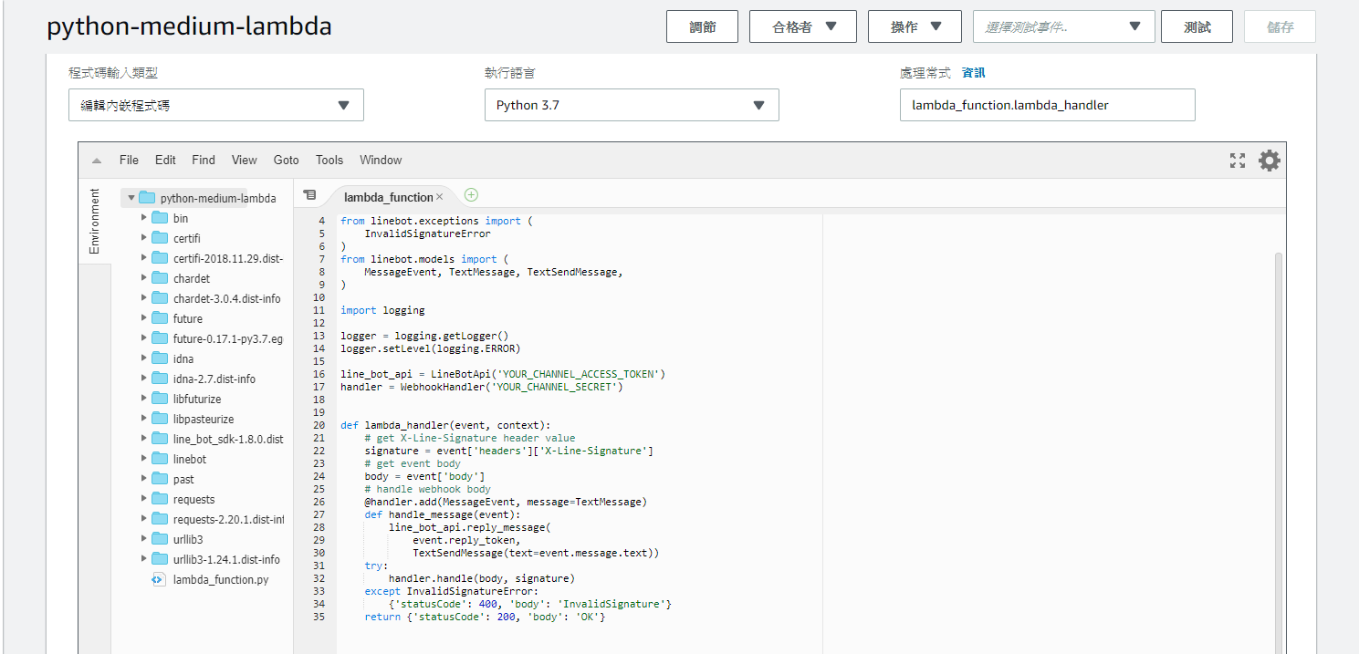
Task: Open the Goto menu
Action: pos(287,160)
